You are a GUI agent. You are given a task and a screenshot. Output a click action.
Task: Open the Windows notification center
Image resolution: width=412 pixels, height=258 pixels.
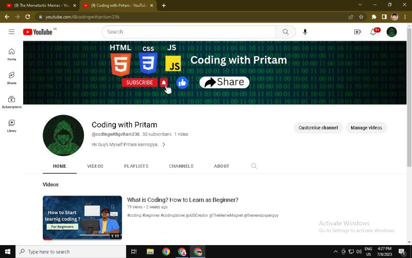[402, 252]
